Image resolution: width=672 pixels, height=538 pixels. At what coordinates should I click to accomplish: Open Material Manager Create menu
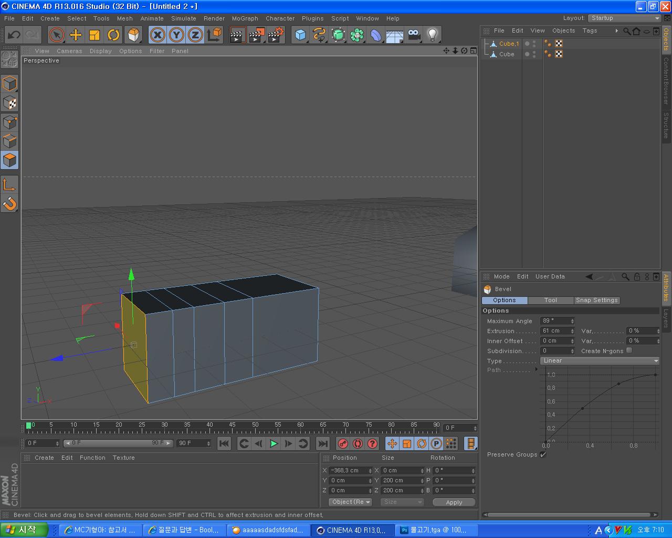[x=44, y=458]
